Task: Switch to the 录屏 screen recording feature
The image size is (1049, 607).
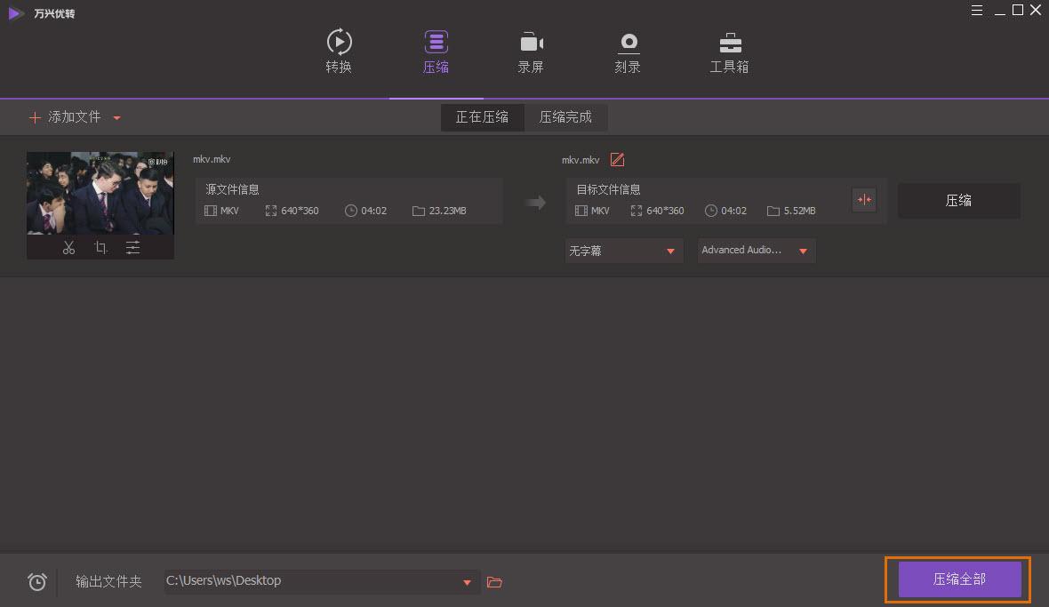Action: click(531, 51)
